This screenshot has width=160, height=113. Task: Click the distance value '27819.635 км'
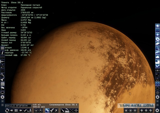tap(27, 12)
